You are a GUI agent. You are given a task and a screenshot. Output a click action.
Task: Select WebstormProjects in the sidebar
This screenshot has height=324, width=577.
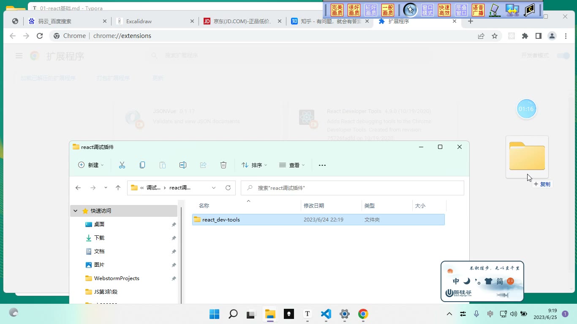coord(117,278)
